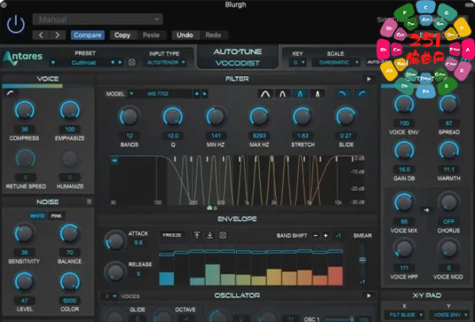Click the Undo button
475x322 pixels.
185,35
